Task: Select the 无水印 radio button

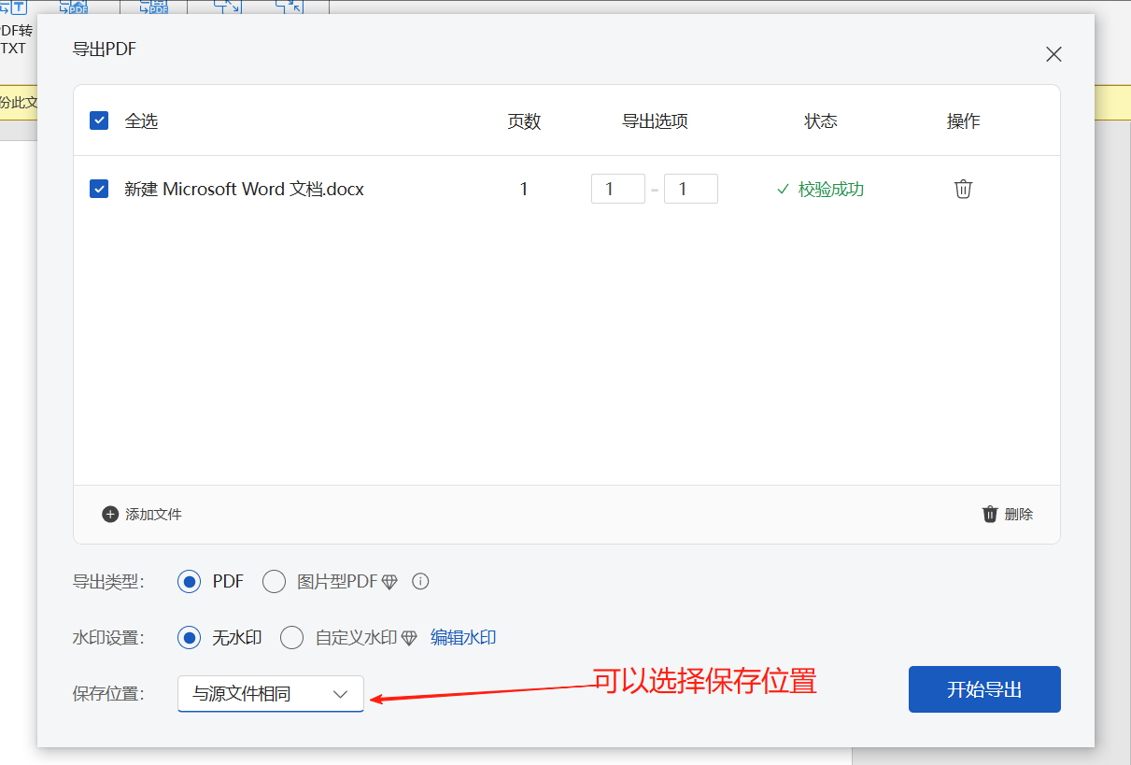Action: 190,638
